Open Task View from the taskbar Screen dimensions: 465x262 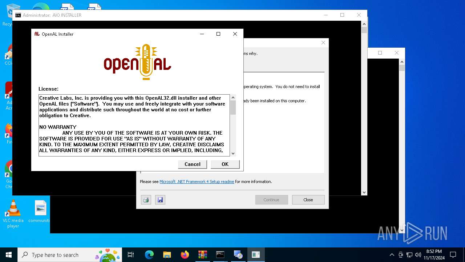pyautogui.click(x=131, y=255)
